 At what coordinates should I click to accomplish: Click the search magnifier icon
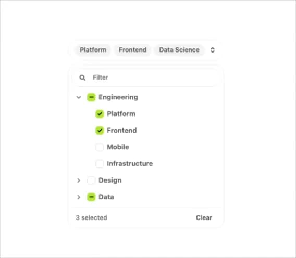(x=82, y=78)
